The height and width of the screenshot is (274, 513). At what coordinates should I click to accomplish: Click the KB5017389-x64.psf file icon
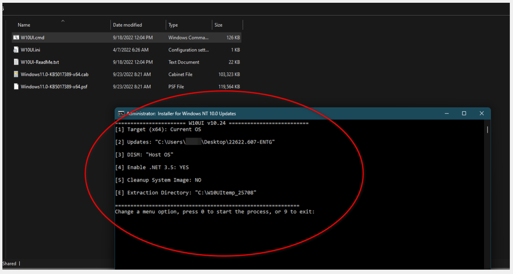tap(16, 86)
